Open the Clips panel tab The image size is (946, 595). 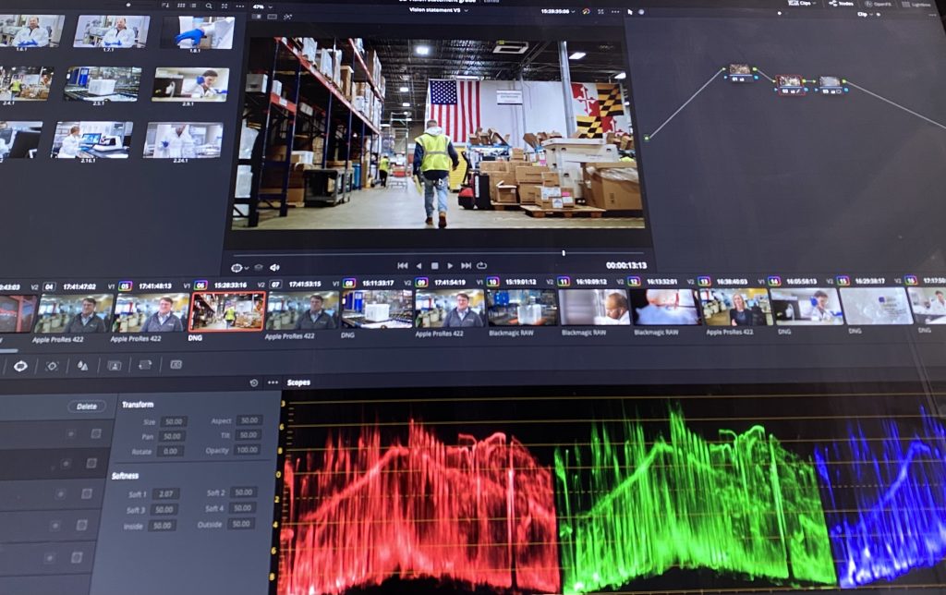click(x=800, y=4)
